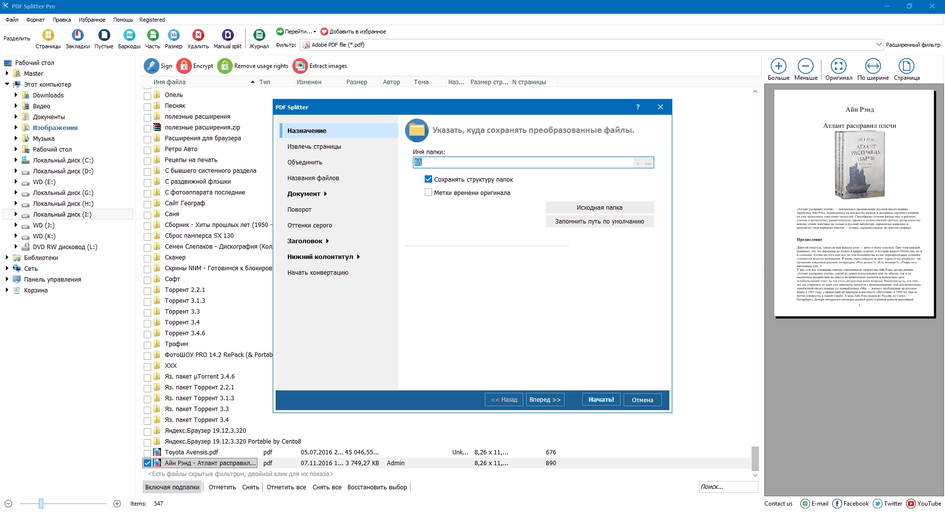Click the Поиск... search field

(728, 487)
